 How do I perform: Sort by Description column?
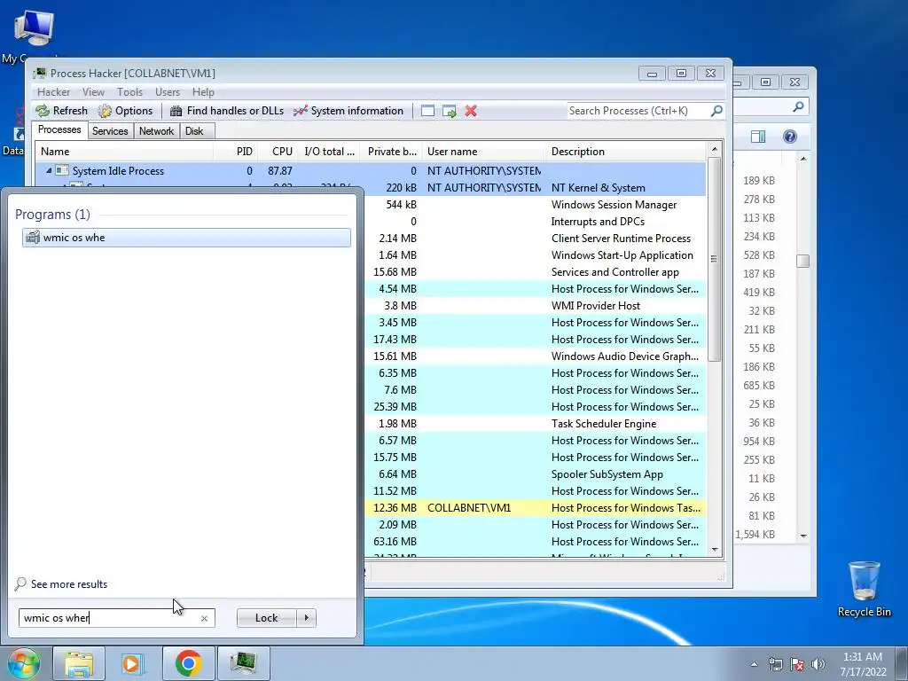point(625,151)
